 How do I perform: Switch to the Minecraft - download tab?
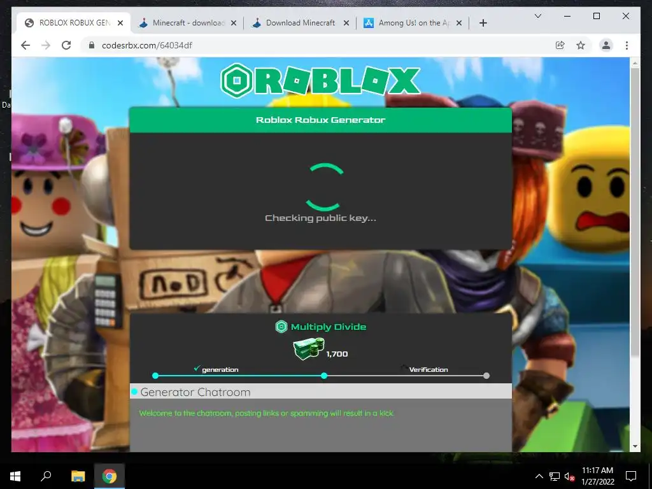click(x=188, y=23)
